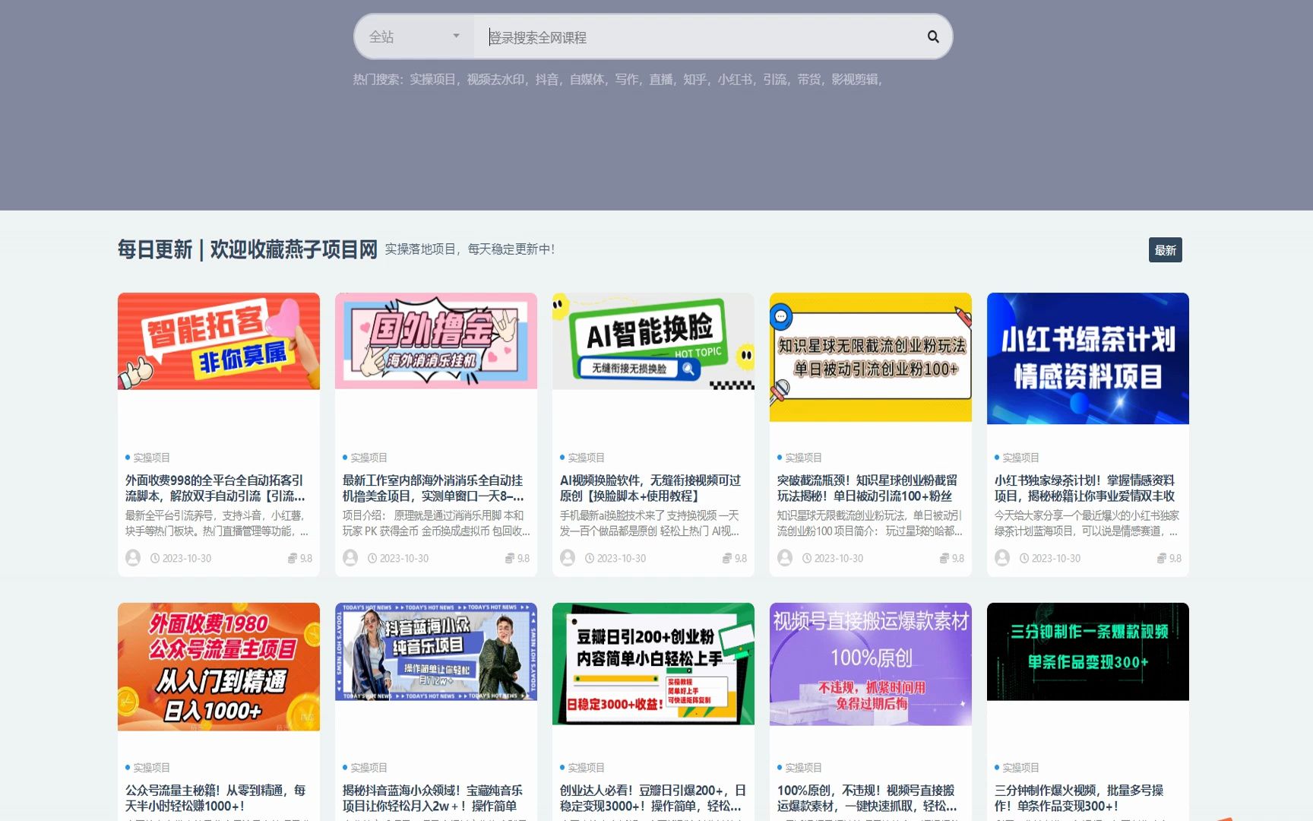Open article title 外面收费998的全平台全自动拓客
Image resolution: width=1313 pixels, height=821 pixels.
[215, 488]
